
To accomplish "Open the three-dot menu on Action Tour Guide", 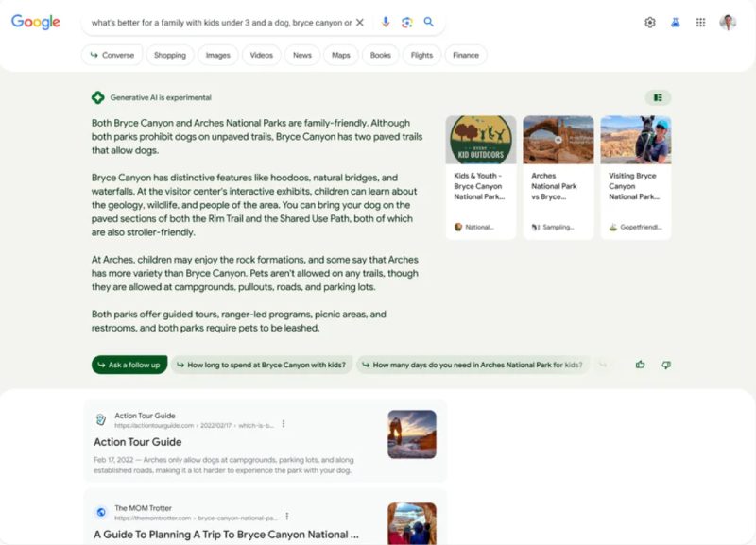I will pos(284,424).
